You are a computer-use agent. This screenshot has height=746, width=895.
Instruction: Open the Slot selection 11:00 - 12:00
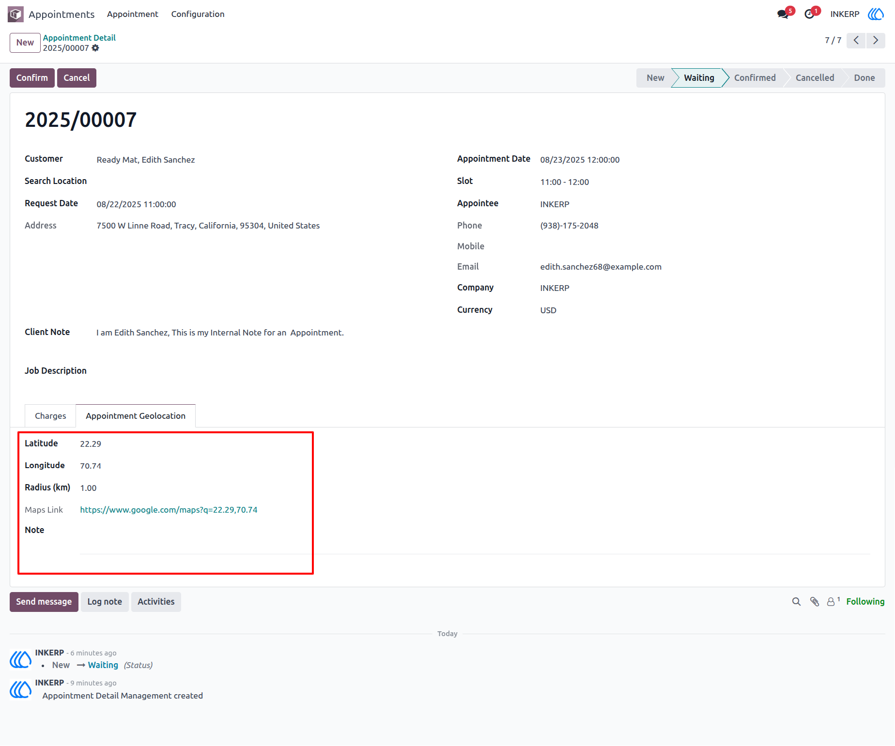565,182
